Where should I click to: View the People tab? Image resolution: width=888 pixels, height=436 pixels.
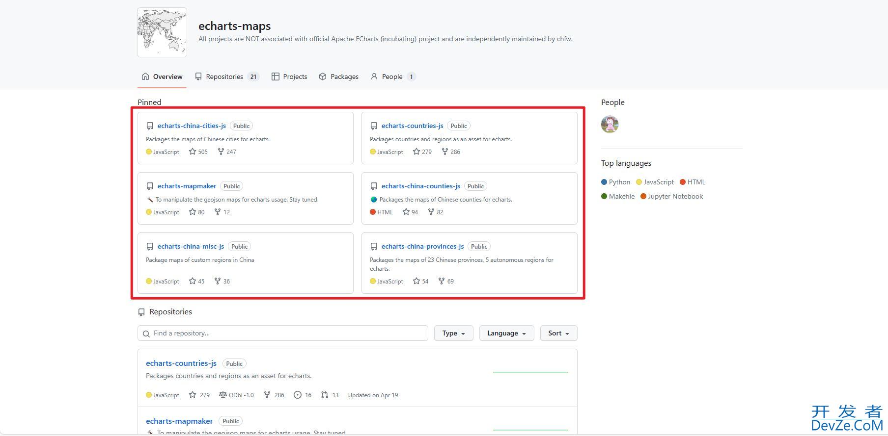393,77
